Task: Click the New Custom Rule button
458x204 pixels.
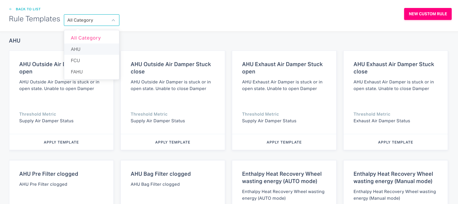Action: (x=428, y=14)
